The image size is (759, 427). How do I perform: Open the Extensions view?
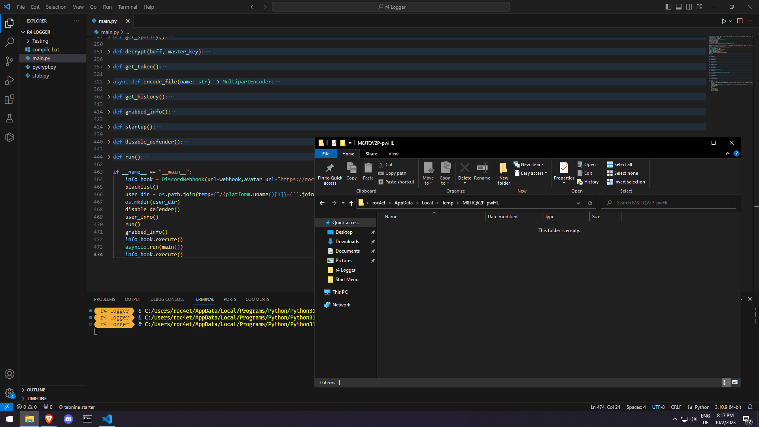(x=9, y=99)
